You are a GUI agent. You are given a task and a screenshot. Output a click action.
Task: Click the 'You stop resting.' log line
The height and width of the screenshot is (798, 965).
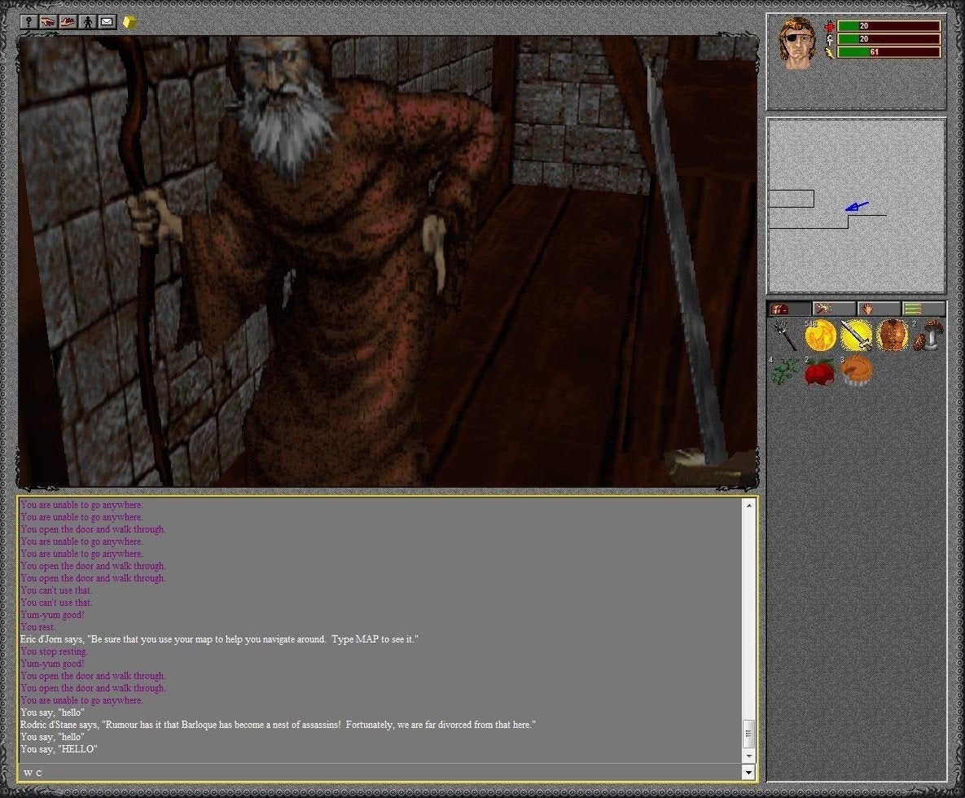pyautogui.click(x=55, y=651)
